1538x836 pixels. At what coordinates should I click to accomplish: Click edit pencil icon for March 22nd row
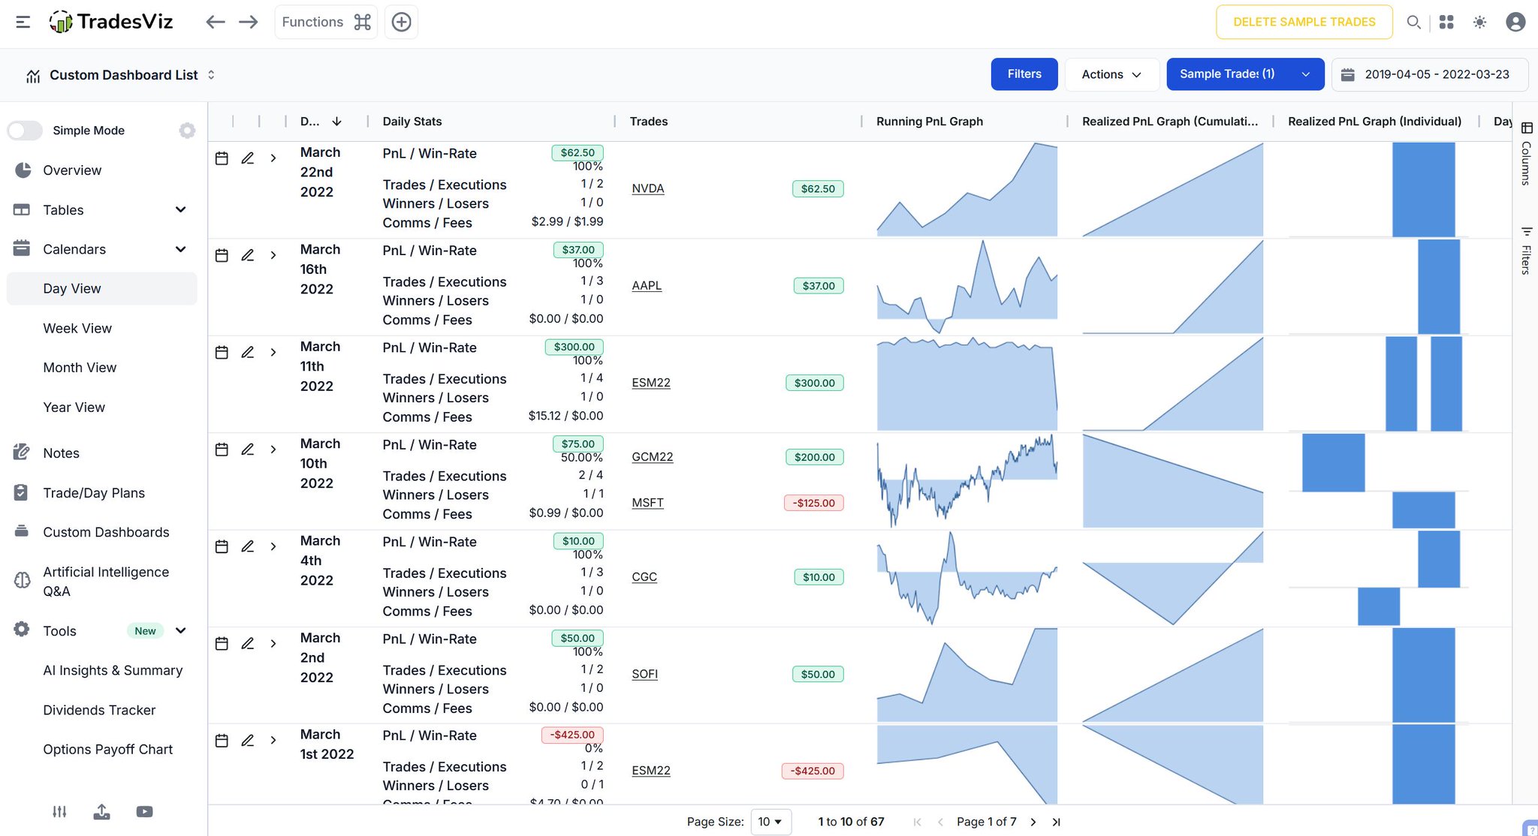247,158
